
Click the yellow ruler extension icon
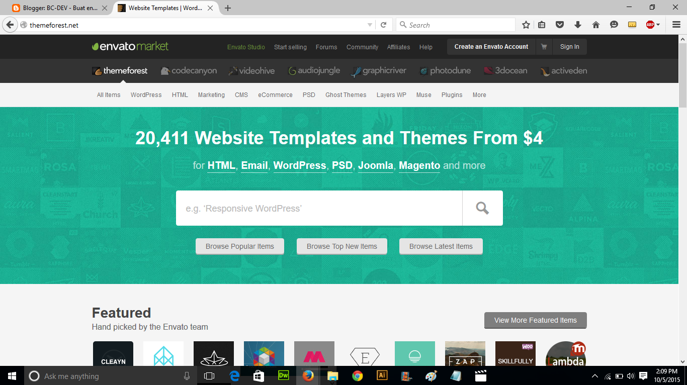coord(632,25)
